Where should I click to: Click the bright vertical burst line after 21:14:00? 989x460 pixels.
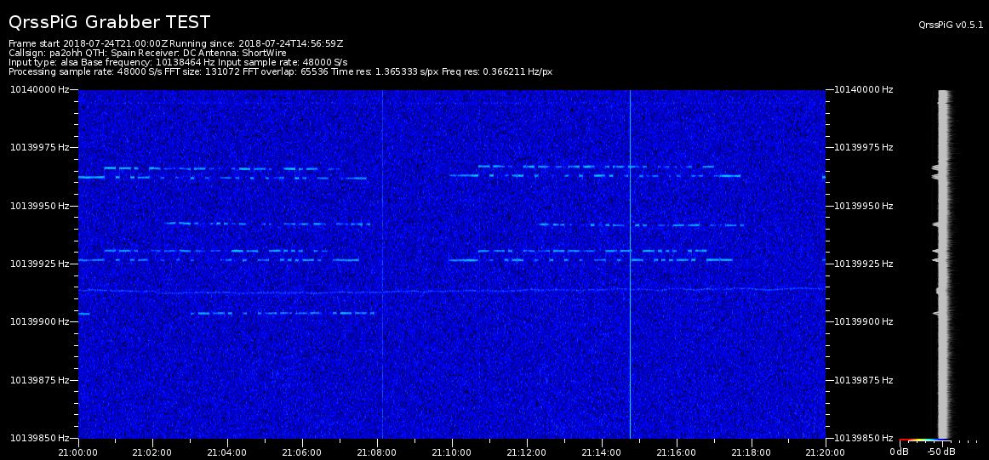point(630,264)
